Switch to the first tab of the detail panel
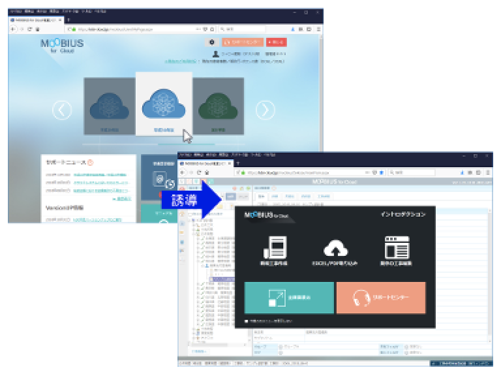This screenshot has width=501, height=376. [x=262, y=196]
